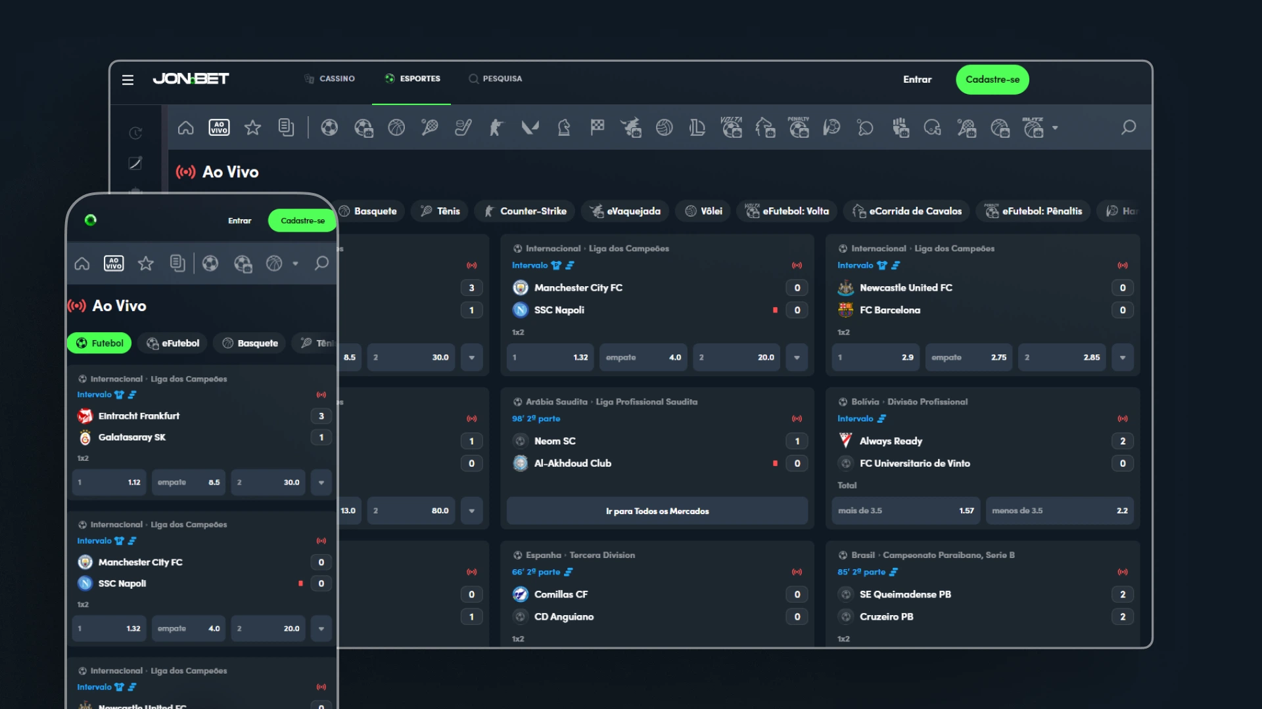Open bet slip icon in the mobile toolbar
The image size is (1262, 709).
pos(177,263)
